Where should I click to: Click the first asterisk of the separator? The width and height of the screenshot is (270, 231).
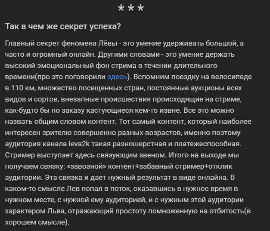(x=121, y=9)
